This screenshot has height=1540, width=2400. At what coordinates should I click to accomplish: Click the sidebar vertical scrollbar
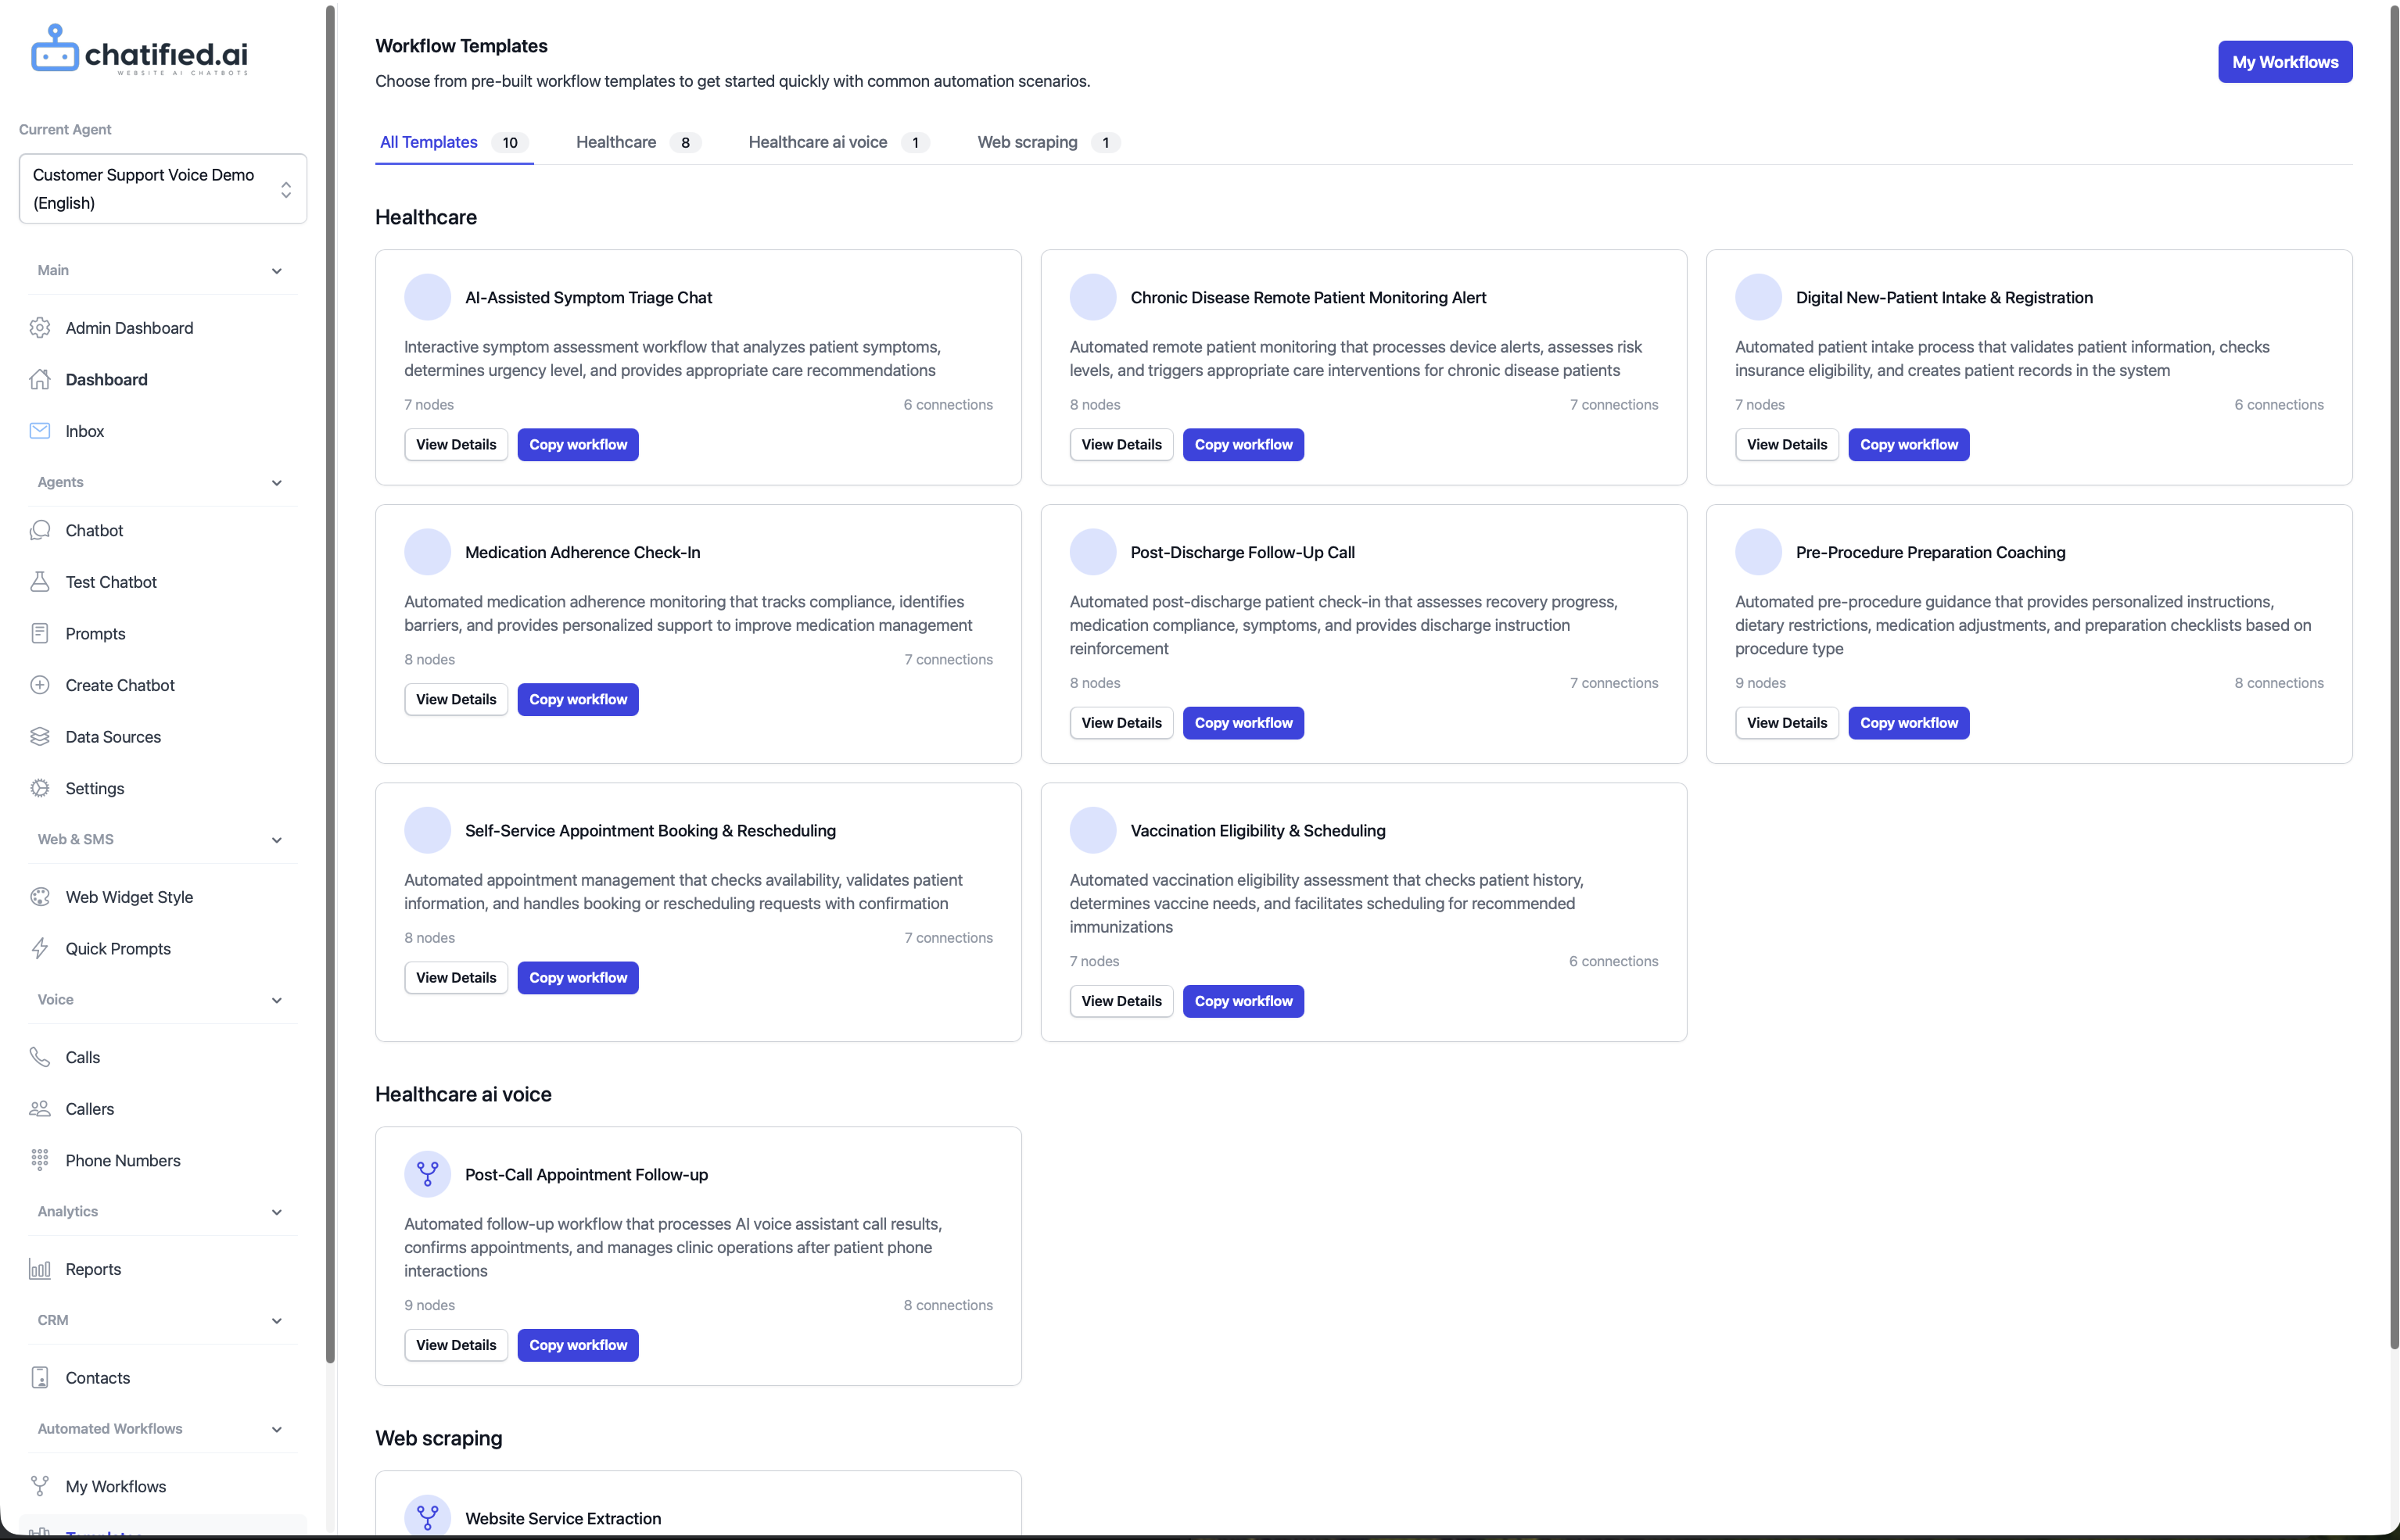point(330,680)
